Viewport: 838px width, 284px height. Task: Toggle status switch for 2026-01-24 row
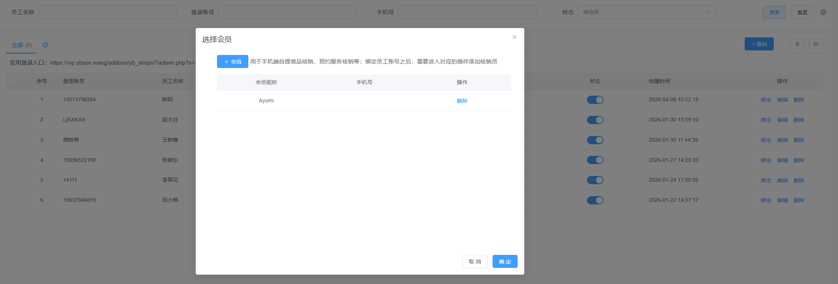coord(595,180)
